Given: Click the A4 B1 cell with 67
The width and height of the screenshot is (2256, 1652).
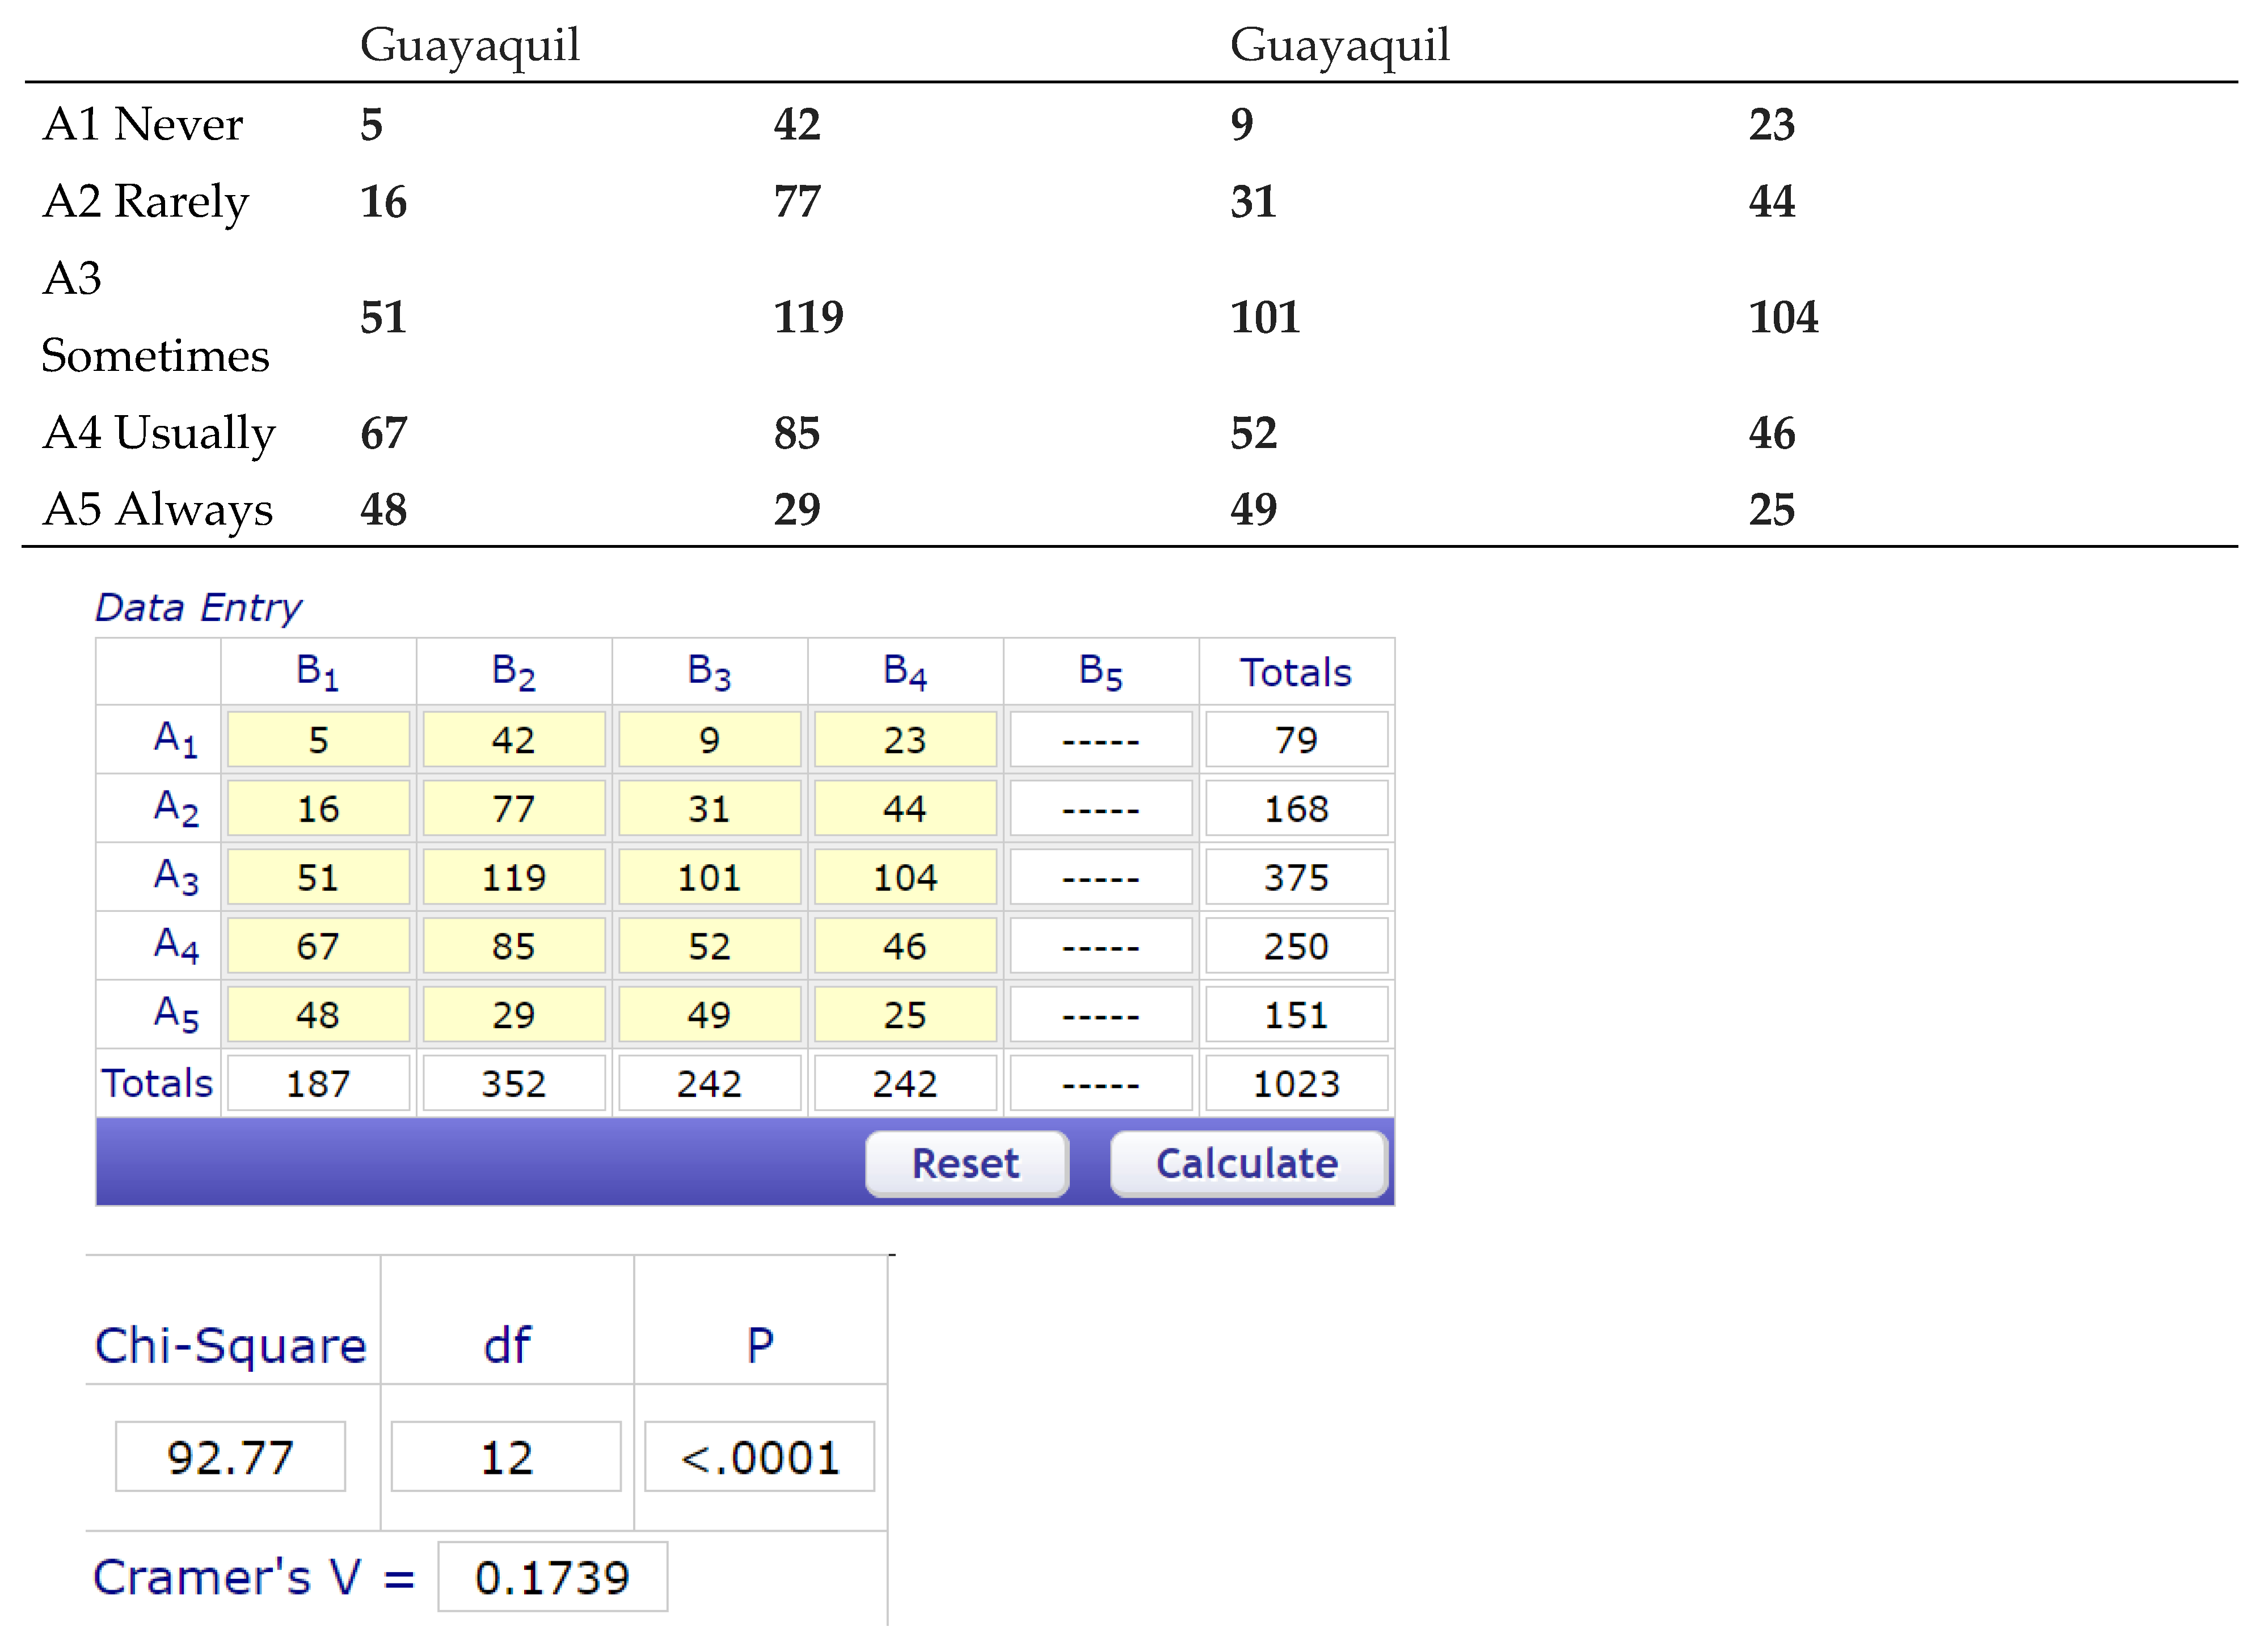Looking at the screenshot, I should coord(318,946).
